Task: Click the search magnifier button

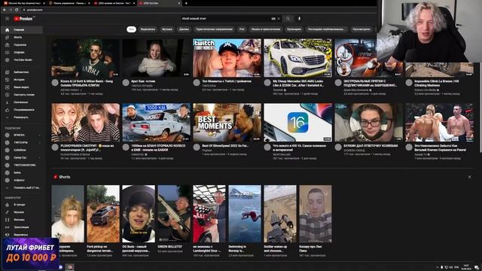Action: click(288, 19)
